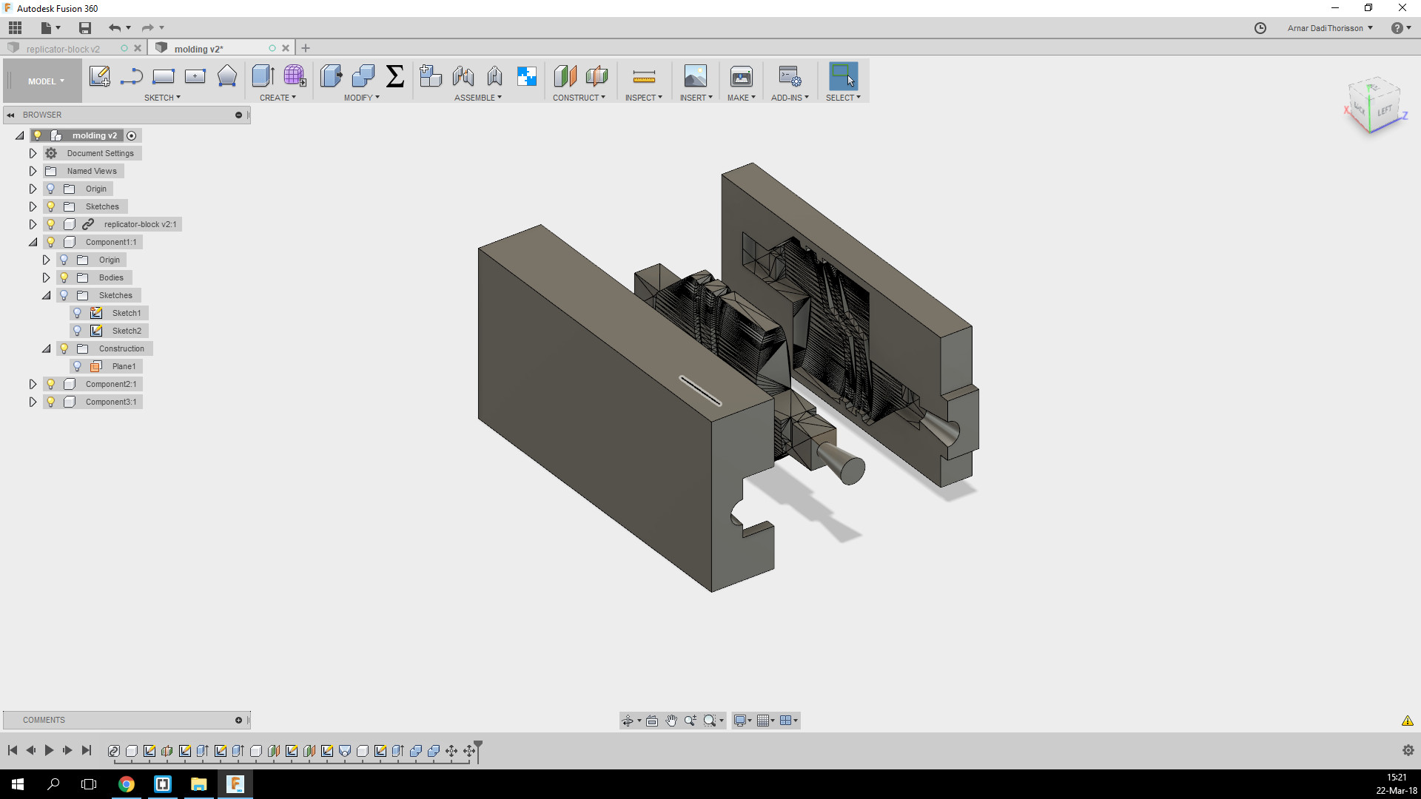Open the Joint tool in Assemble
1421x799 pixels.
coord(463,76)
